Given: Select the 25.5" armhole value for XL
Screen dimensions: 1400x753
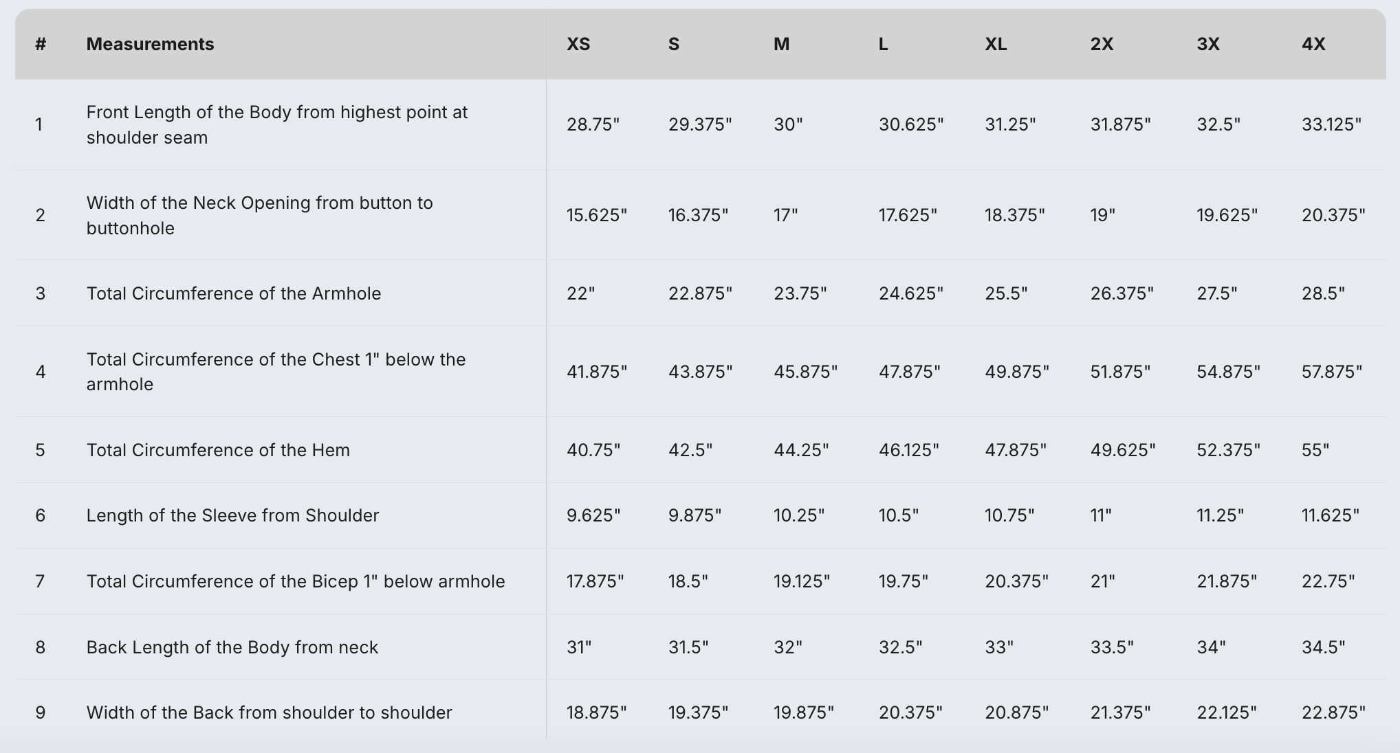Looking at the screenshot, I should tap(1006, 293).
